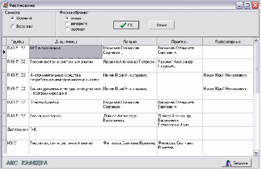Select lecturer Васильев in the АКТ в экономике row
Image resolution: width=261 pixels, height=169 pixels.
tap(130, 52)
